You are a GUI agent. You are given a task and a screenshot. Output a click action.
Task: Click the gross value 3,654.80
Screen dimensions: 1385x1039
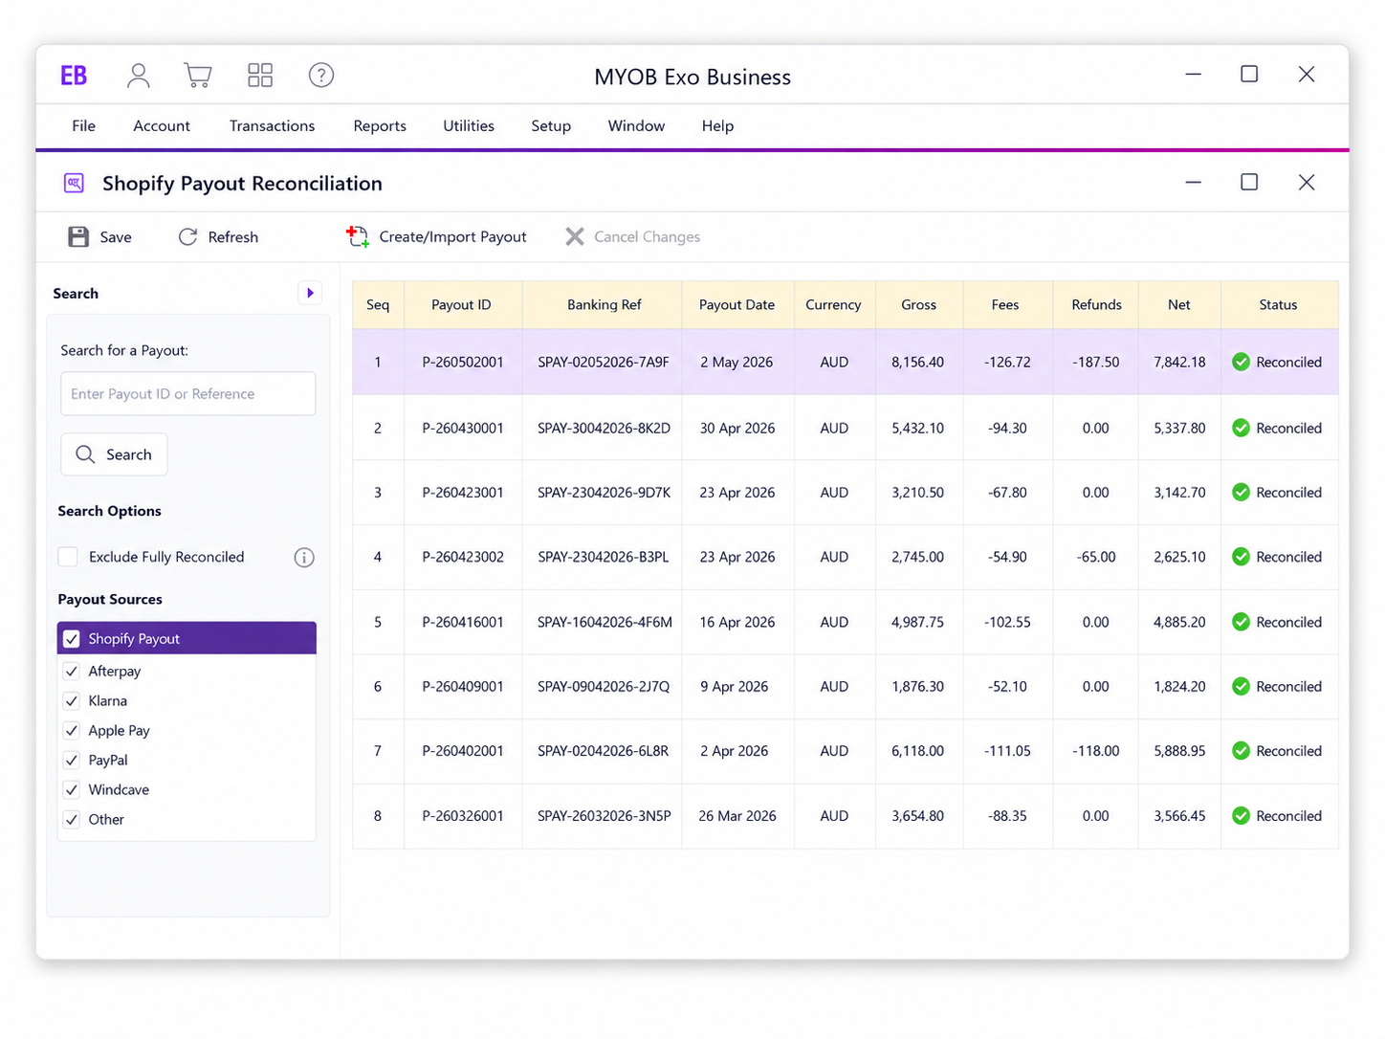click(x=917, y=817)
